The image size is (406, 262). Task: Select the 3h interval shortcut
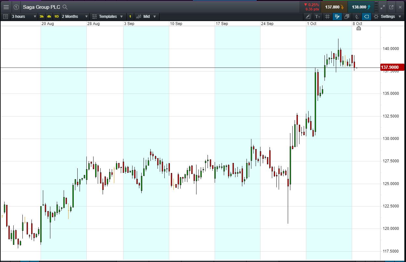point(42,16)
